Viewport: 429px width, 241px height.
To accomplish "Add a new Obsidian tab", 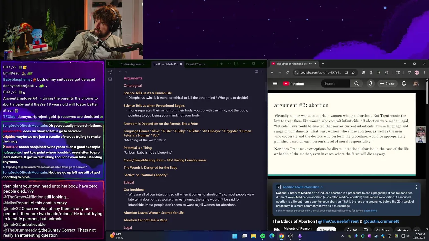I will [221, 64].
